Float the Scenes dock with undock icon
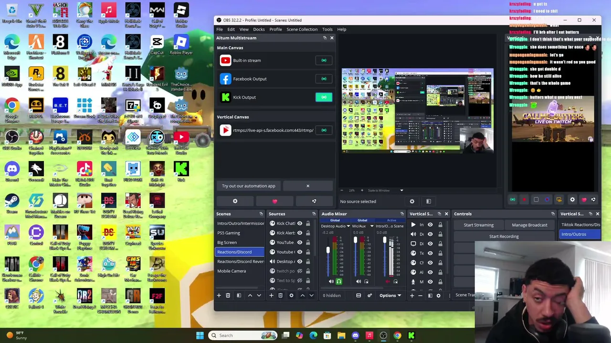The image size is (611, 343). (261, 214)
